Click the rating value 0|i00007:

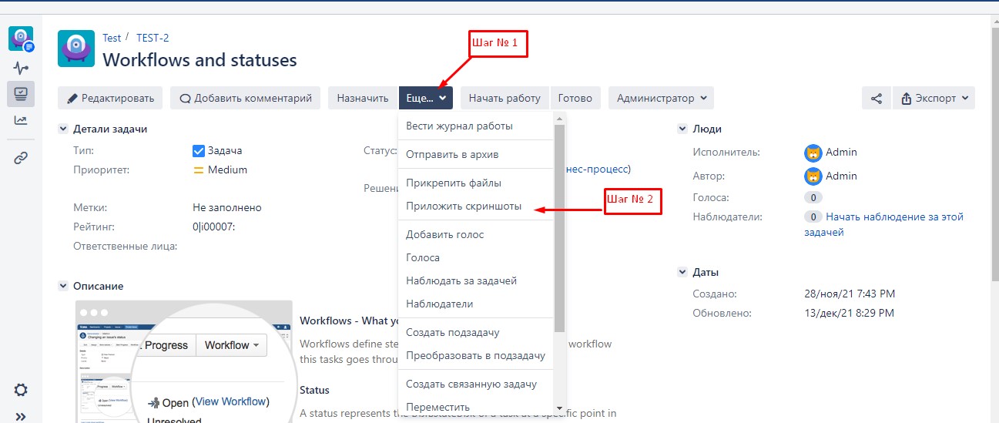213,227
